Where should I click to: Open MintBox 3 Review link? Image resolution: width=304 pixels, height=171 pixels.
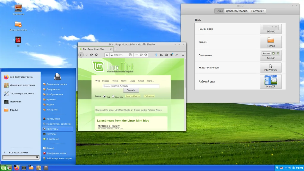point(109,126)
